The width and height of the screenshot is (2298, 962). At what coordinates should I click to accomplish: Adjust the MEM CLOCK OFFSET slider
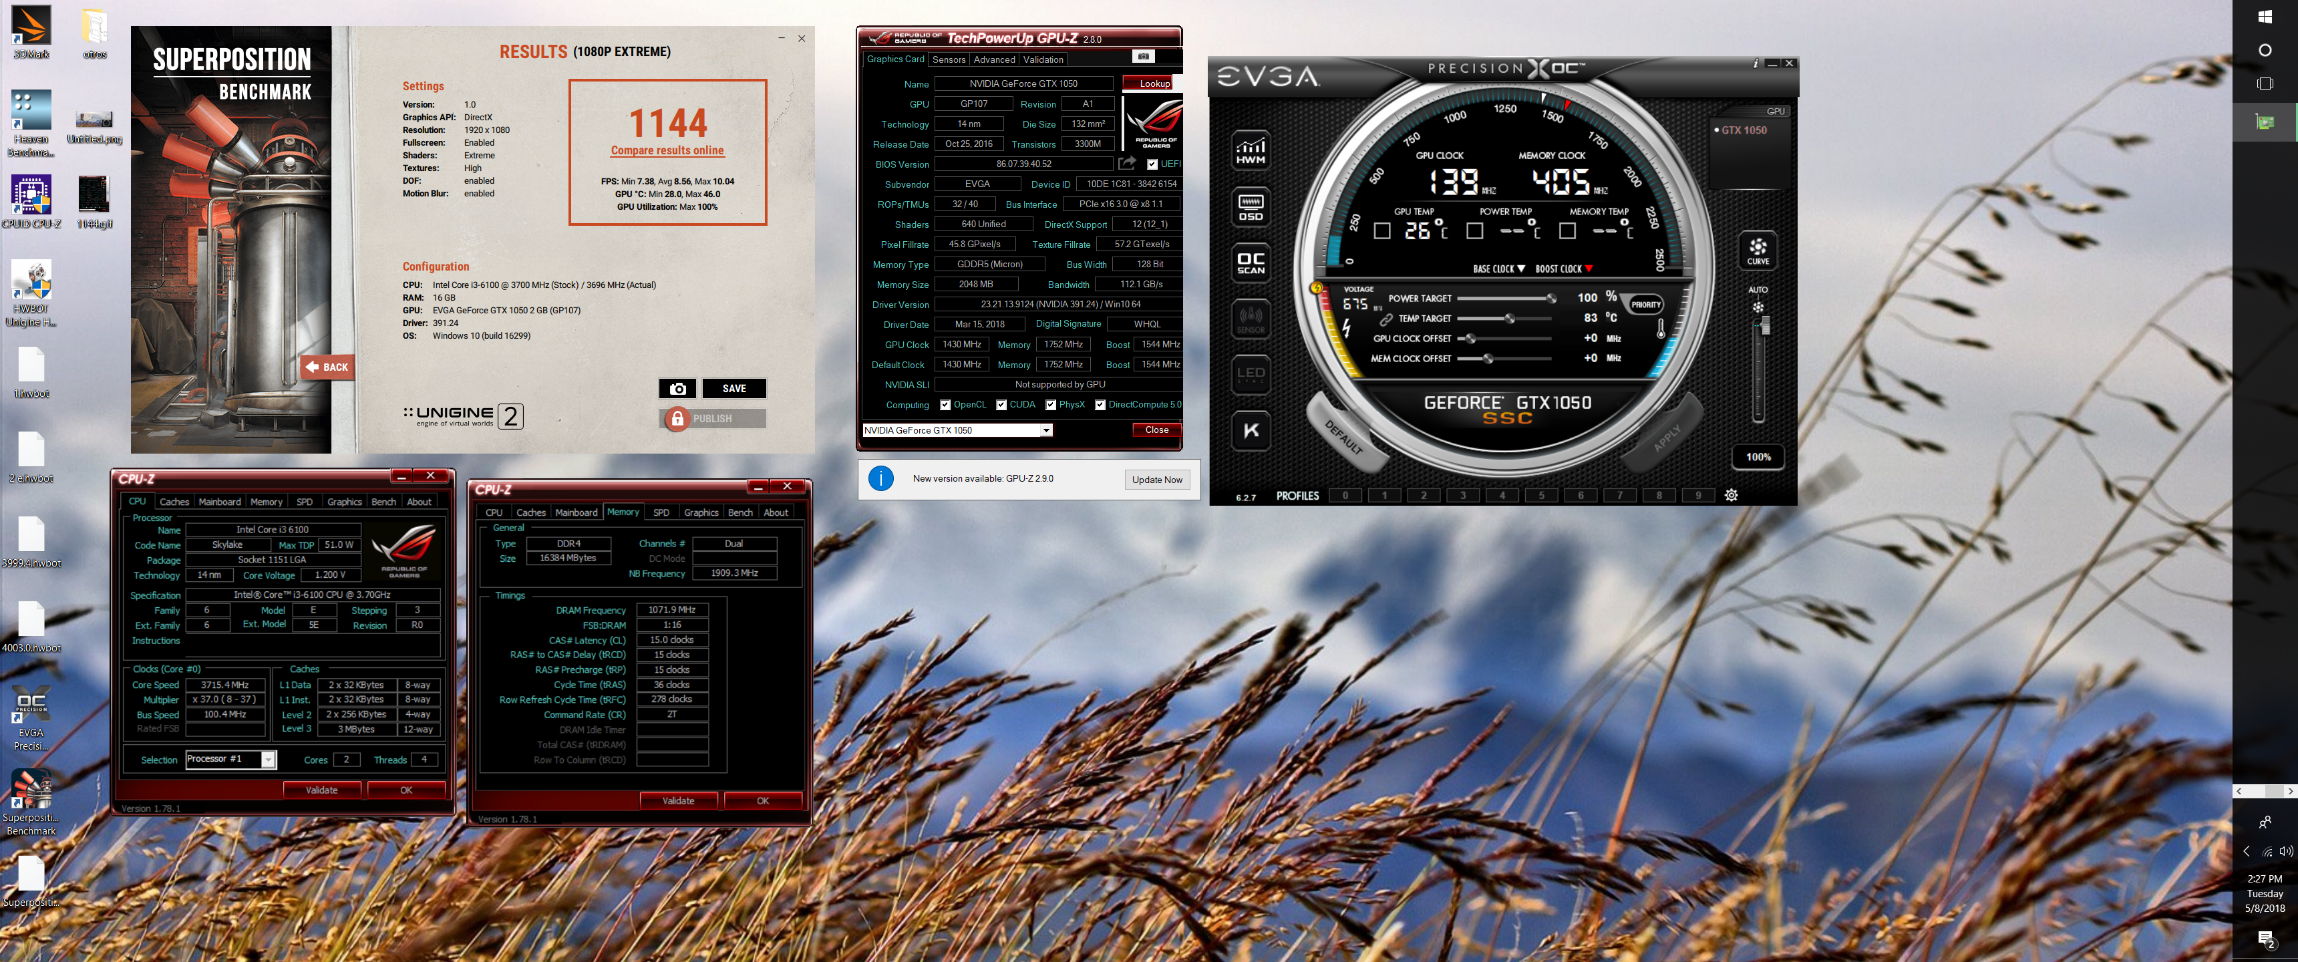[1506, 358]
